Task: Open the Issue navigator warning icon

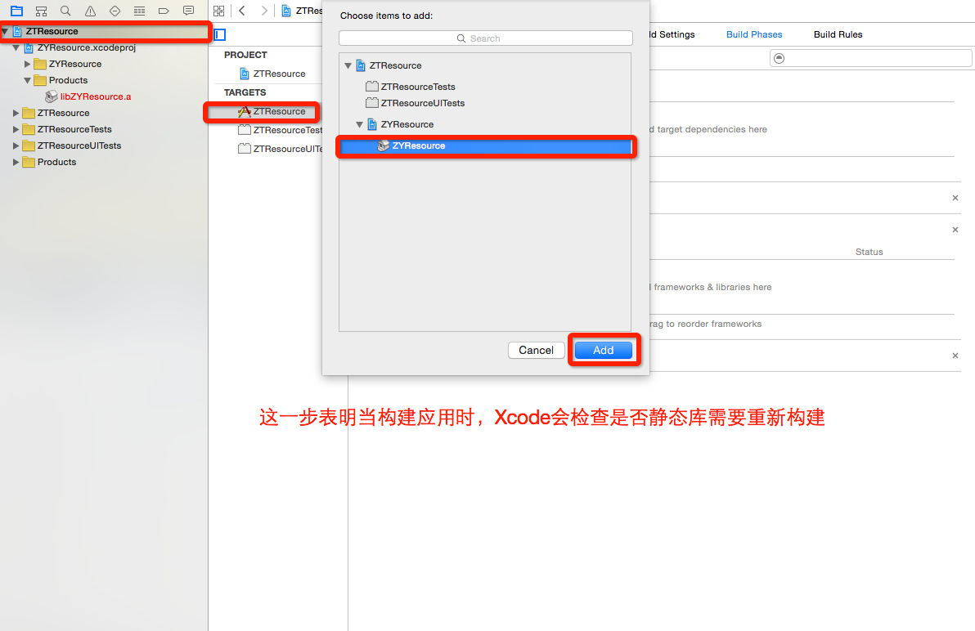Action: point(90,11)
